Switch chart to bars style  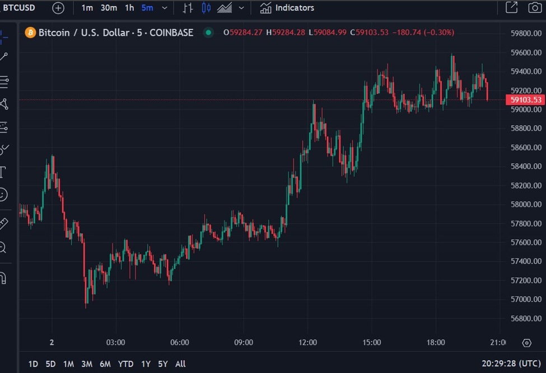click(x=188, y=8)
